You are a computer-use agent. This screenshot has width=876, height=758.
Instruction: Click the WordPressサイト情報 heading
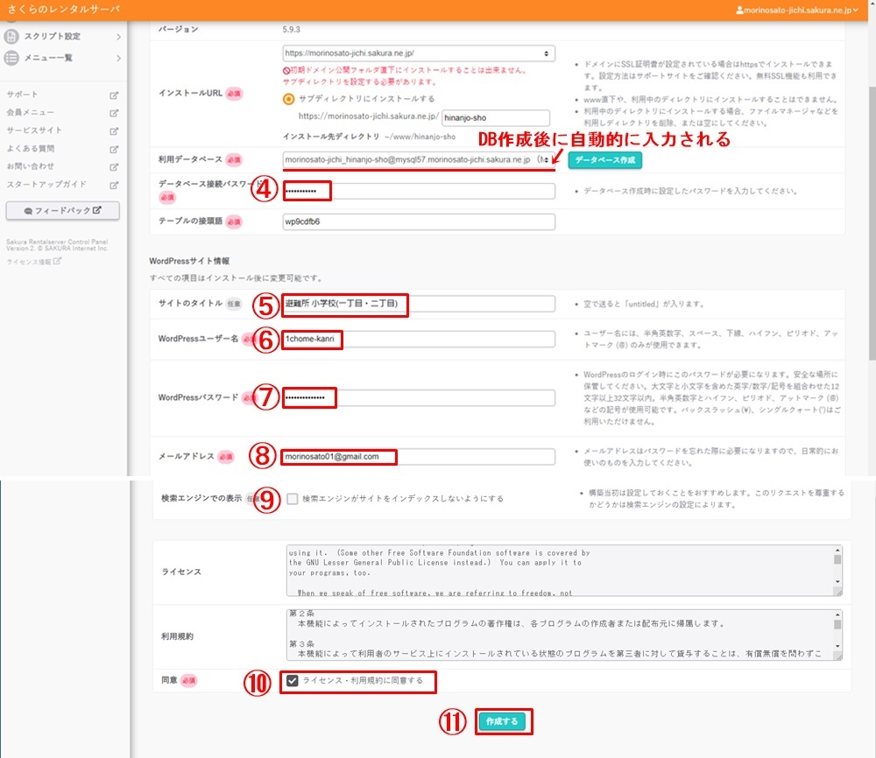click(189, 261)
